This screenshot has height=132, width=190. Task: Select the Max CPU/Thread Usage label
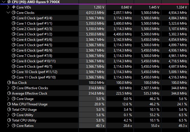click(x=30, y=104)
